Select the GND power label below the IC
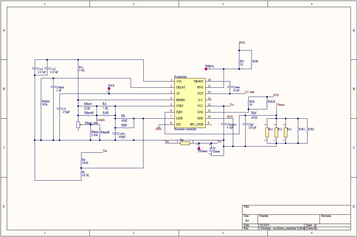The width and height of the screenshot is (358, 237). coord(159,129)
